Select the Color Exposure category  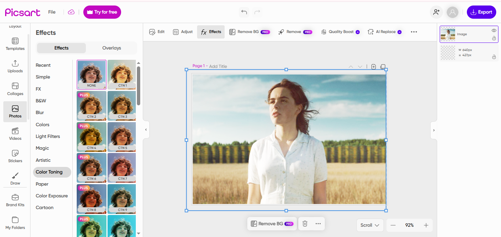click(52, 196)
